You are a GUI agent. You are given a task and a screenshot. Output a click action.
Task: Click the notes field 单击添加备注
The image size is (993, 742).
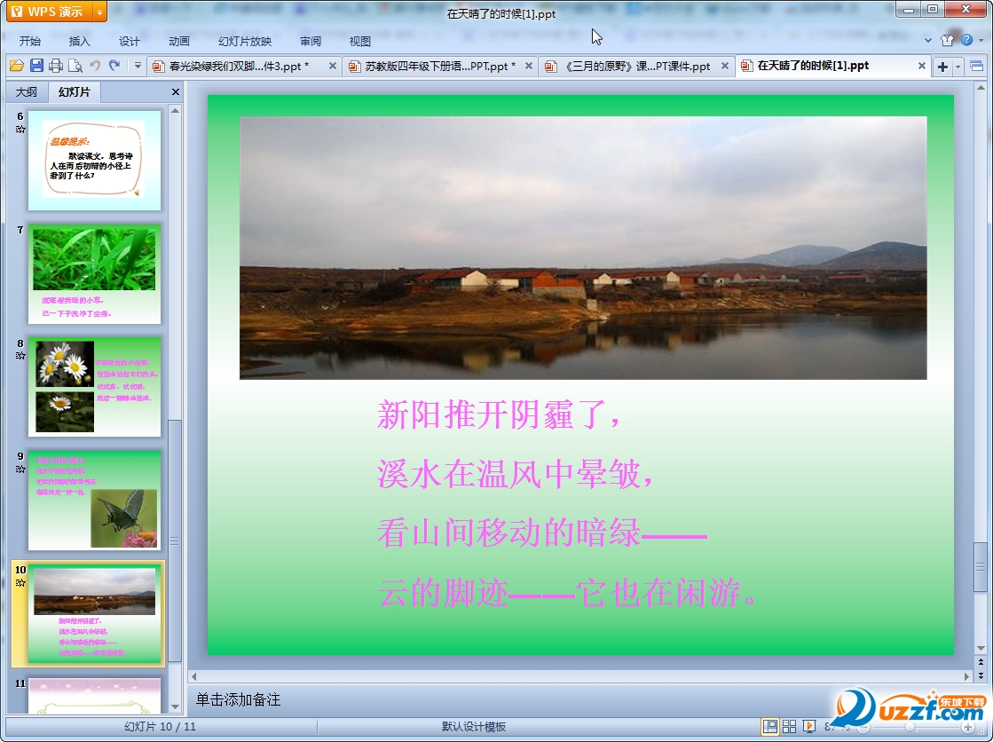click(x=238, y=699)
